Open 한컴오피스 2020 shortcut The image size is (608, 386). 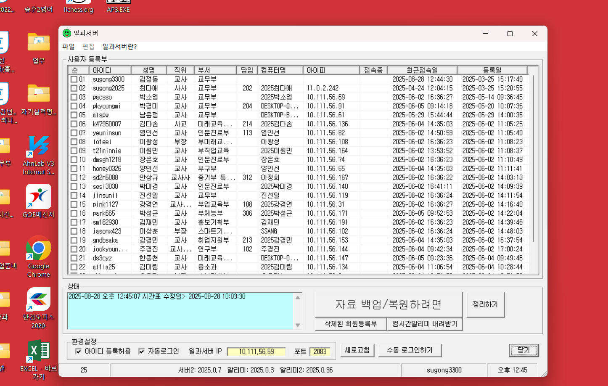38,308
